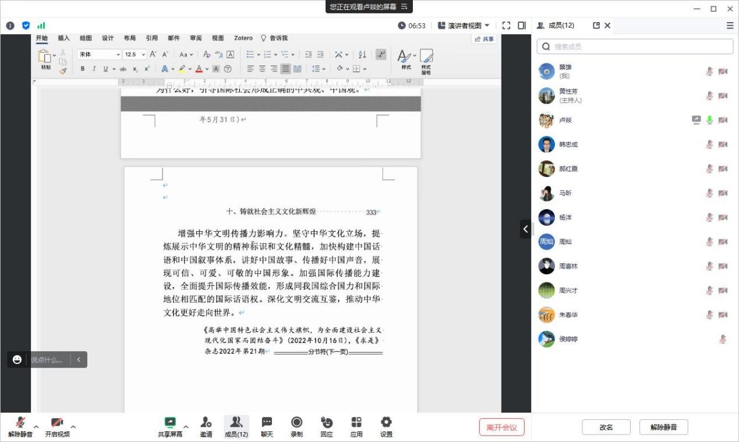Click the share screen icon
The height and width of the screenshot is (442, 739).
coord(170,423)
